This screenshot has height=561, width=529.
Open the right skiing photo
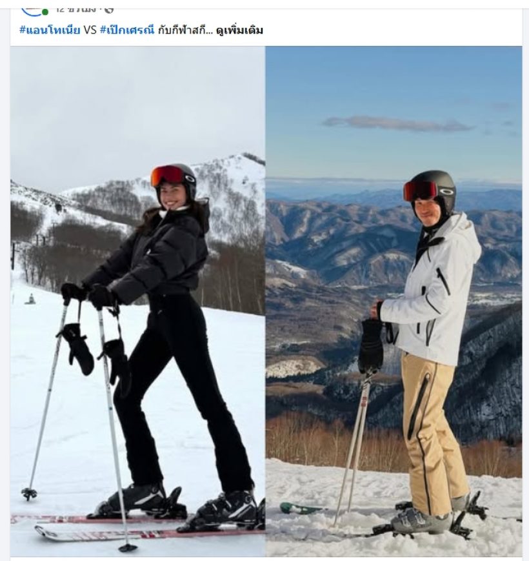tap(394, 301)
